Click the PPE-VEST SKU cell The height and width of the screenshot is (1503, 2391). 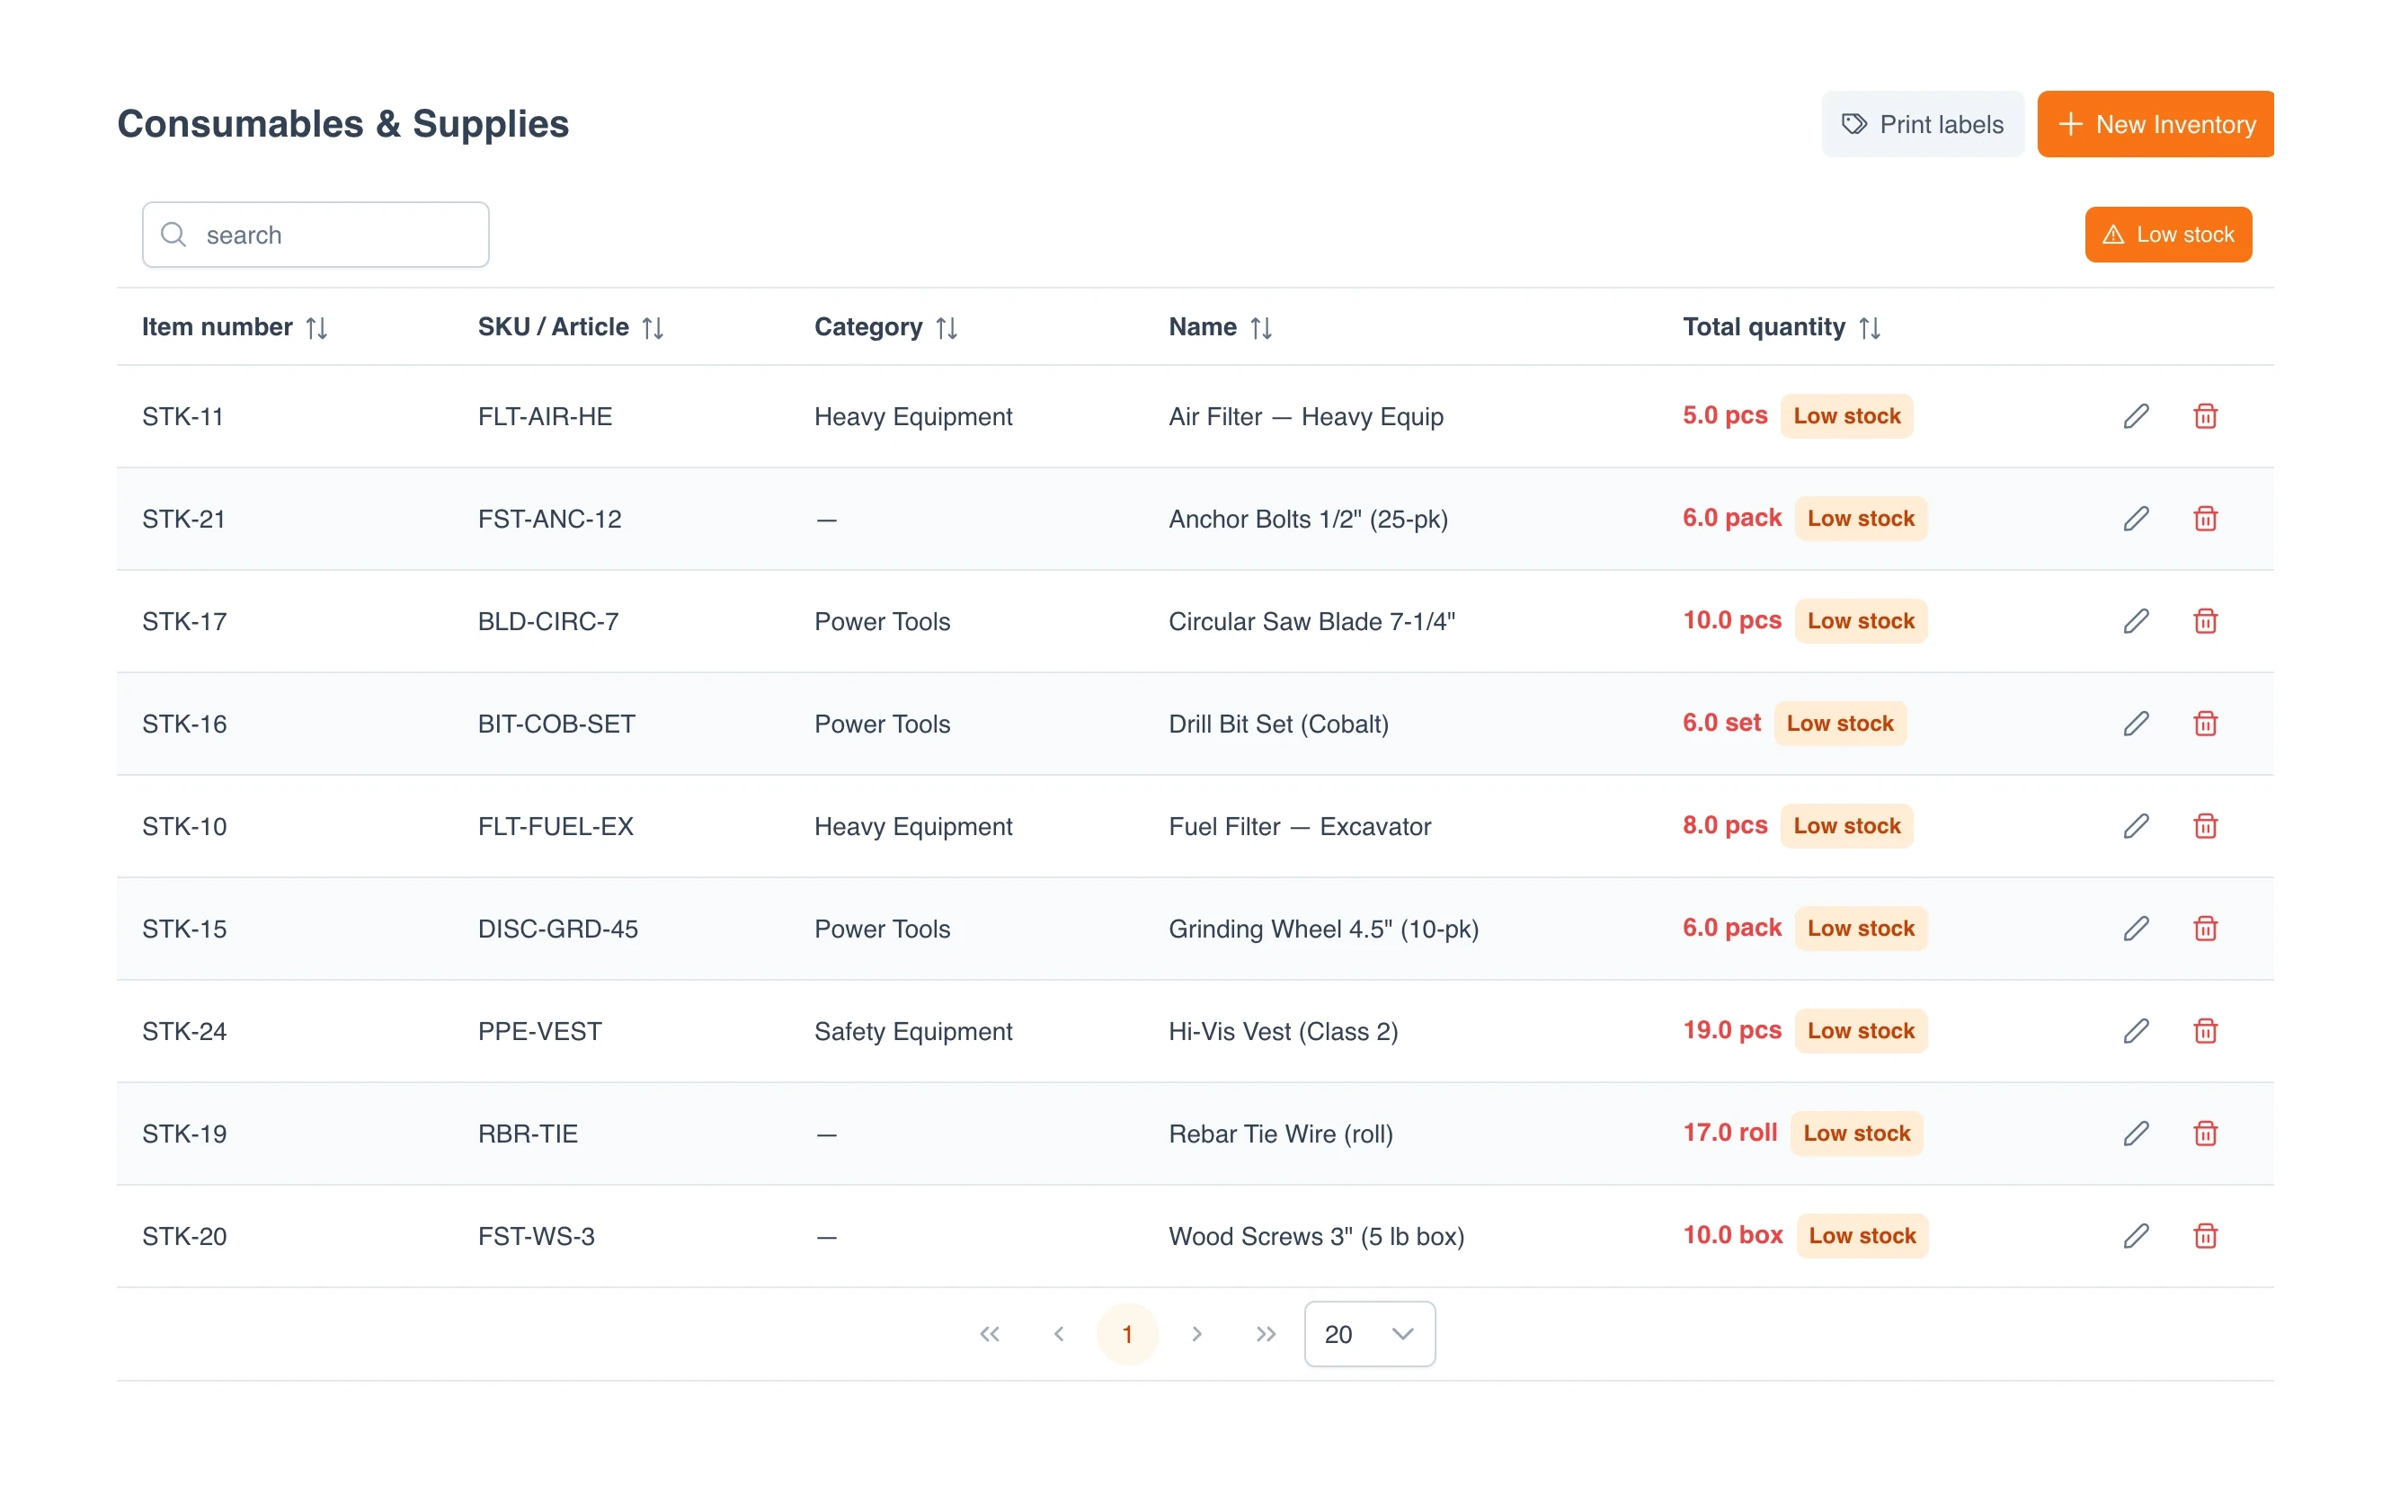539,1030
